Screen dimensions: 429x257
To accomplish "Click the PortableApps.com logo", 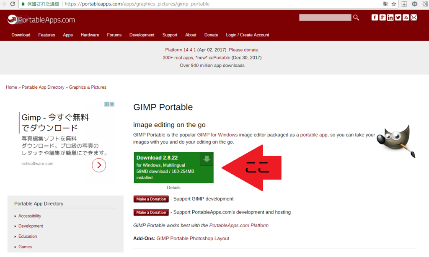I will pyautogui.click(x=41, y=20).
